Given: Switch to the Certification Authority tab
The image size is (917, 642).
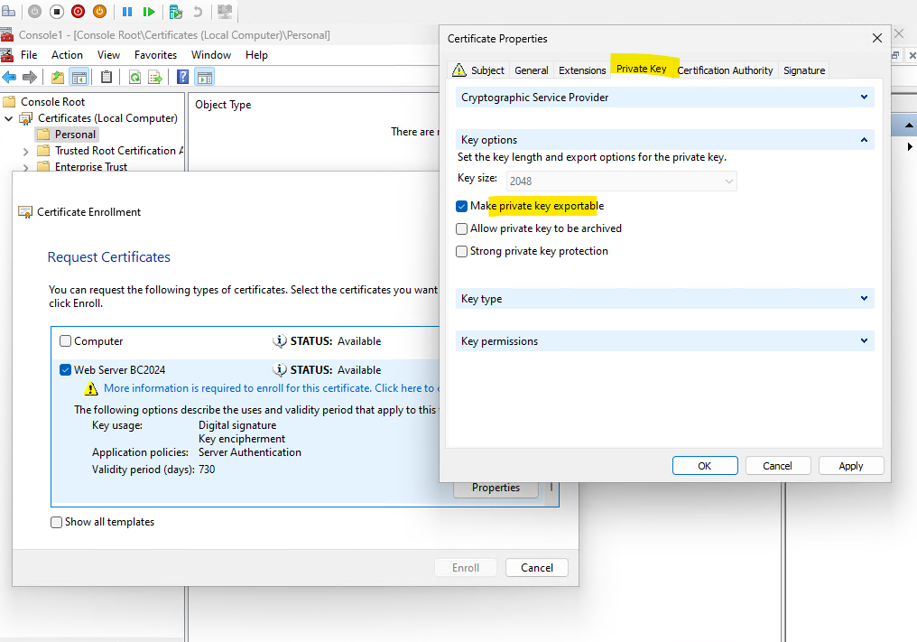Looking at the screenshot, I should coord(725,70).
